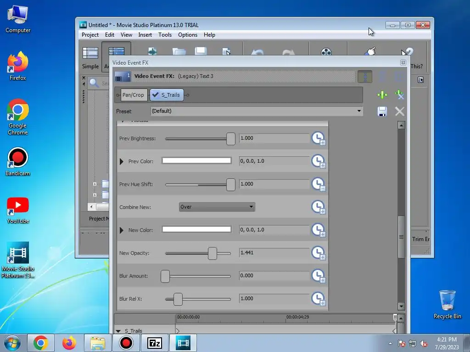Screen dimensions: 470x352
Task: Delete the preset with the X icon
Action: click(400, 112)
